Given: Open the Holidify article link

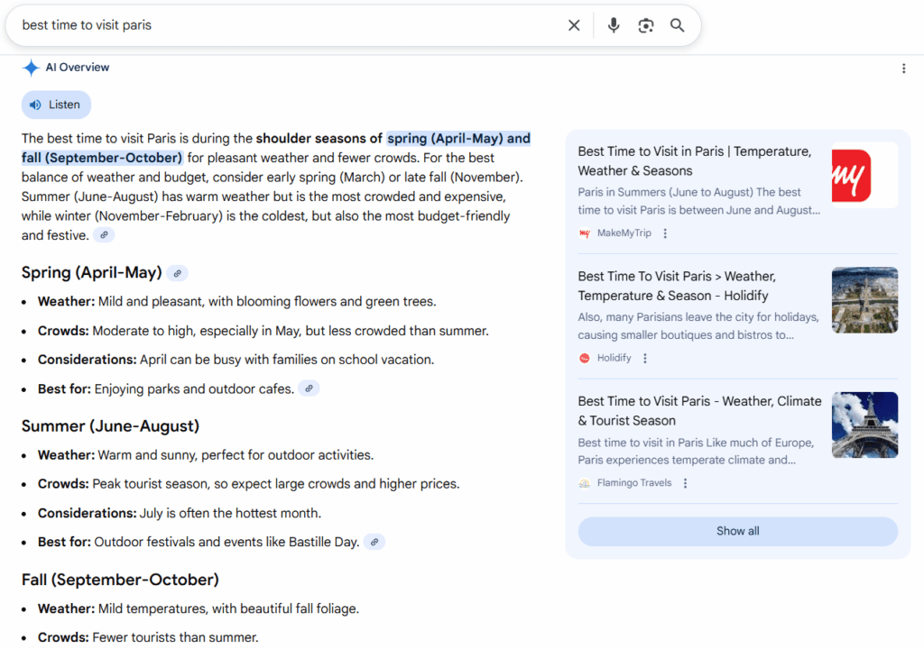Looking at the screenshot, I should point(698,286).
